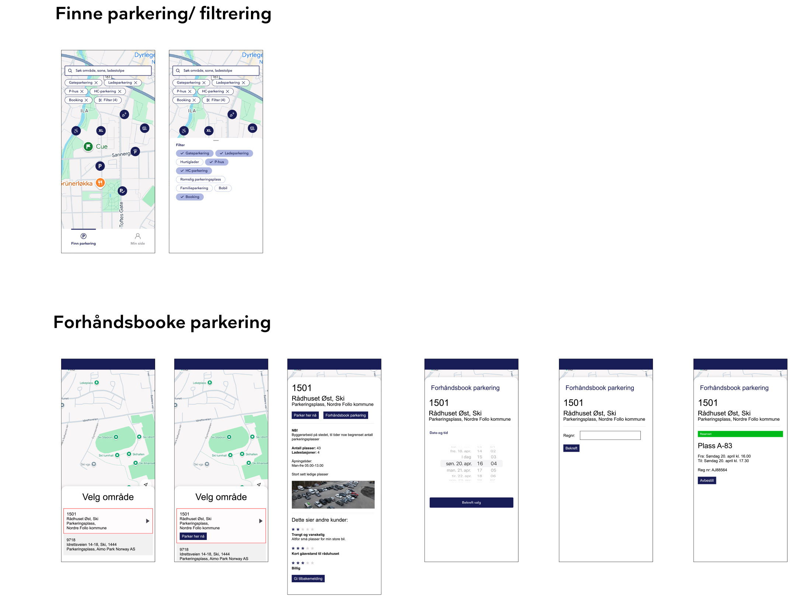The height and width of the screenshot is (611, 807).
Task: Collapse the Filter sheet using its drag handle
Action: [x=216, y=141]
